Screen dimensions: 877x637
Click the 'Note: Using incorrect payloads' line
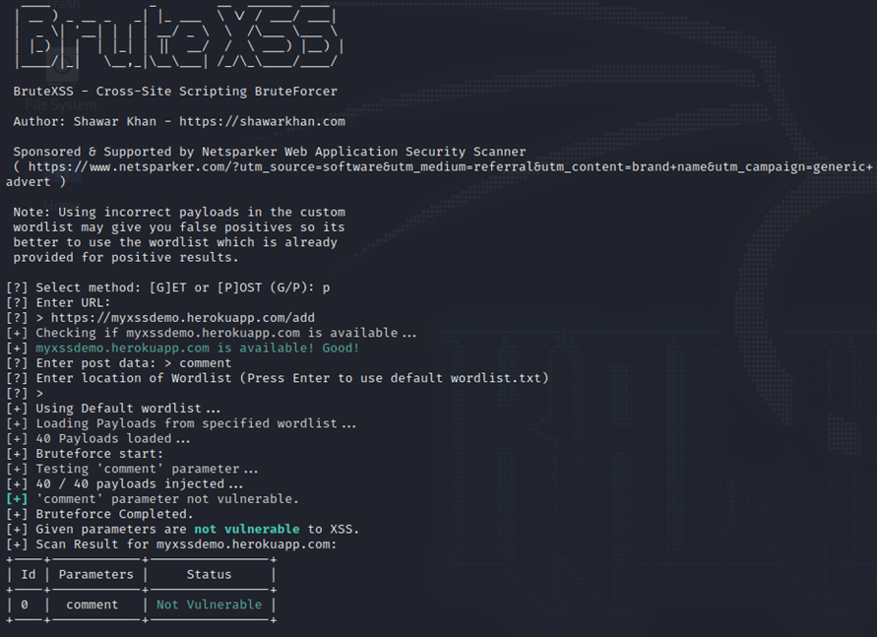(x=179, y=212)
